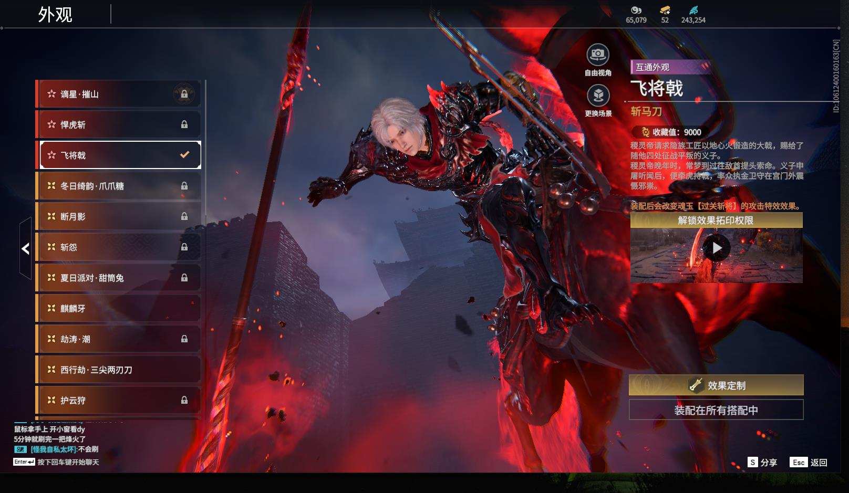
Task: Click 解锁效果拓印权限 banner
Action: (x=716, y=221)
